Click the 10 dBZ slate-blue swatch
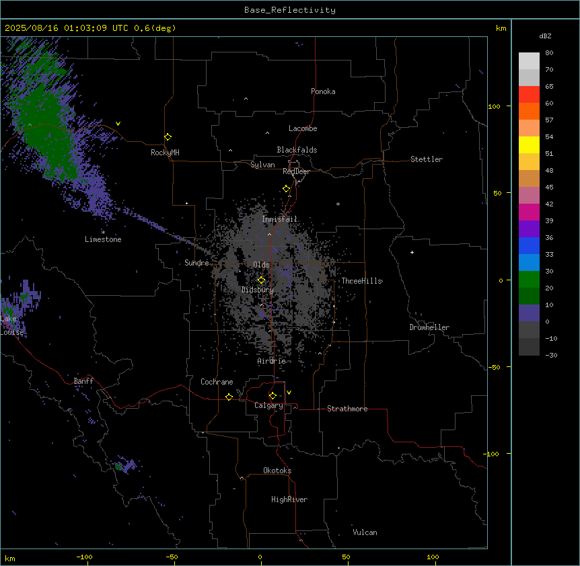The width and height of the screenshot is (580, 566). pyautogui.click(x=529, y=313)
